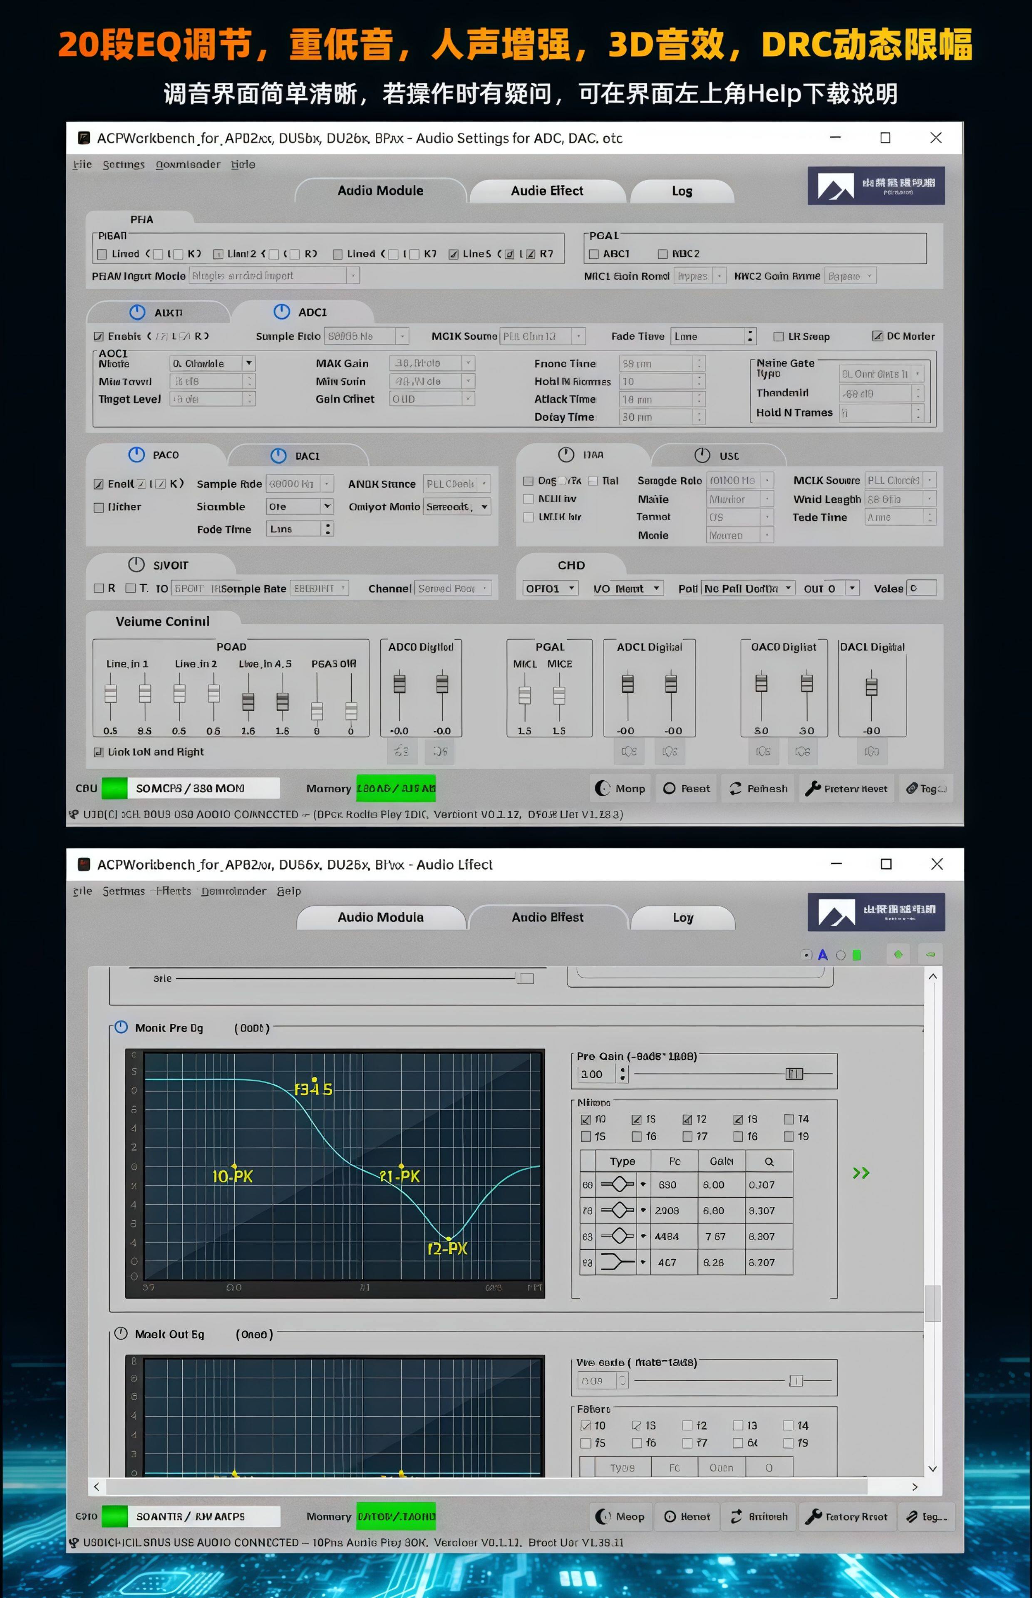
Task: Uncheck Link Left and Right option
Action: tap(99, 752)
